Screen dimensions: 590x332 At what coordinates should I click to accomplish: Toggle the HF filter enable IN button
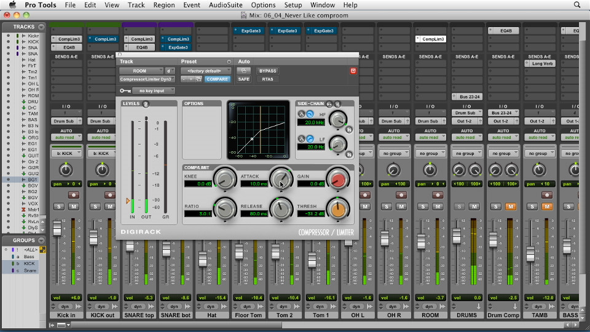click(x=349, y=130)
